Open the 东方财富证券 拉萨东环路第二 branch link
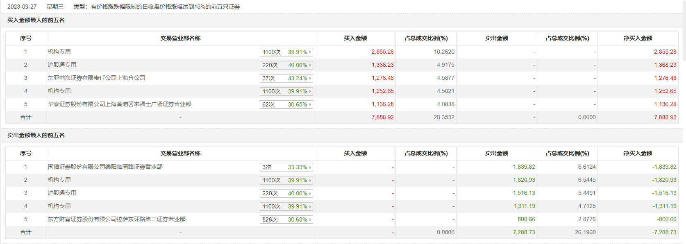Viewport: 686px width, 244px height. point(116,219)
